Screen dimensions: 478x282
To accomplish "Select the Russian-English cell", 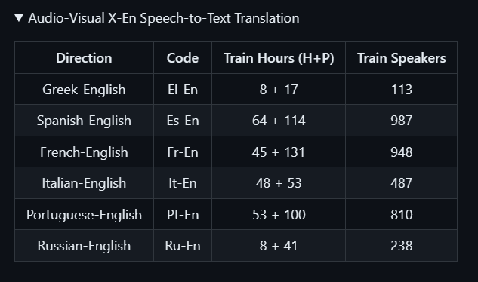I will coord(84,246).
